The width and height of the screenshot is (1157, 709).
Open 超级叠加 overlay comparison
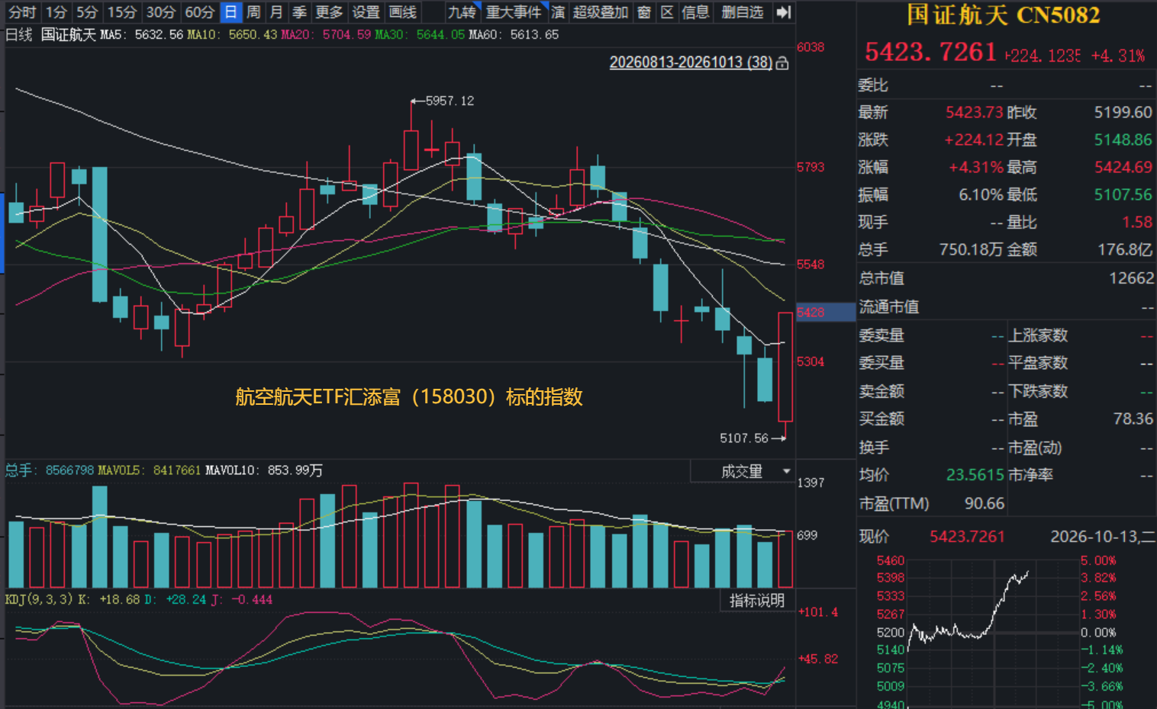601,12
